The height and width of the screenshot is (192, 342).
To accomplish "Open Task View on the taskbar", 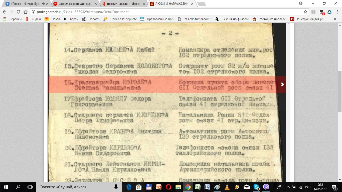I will 30,187.
